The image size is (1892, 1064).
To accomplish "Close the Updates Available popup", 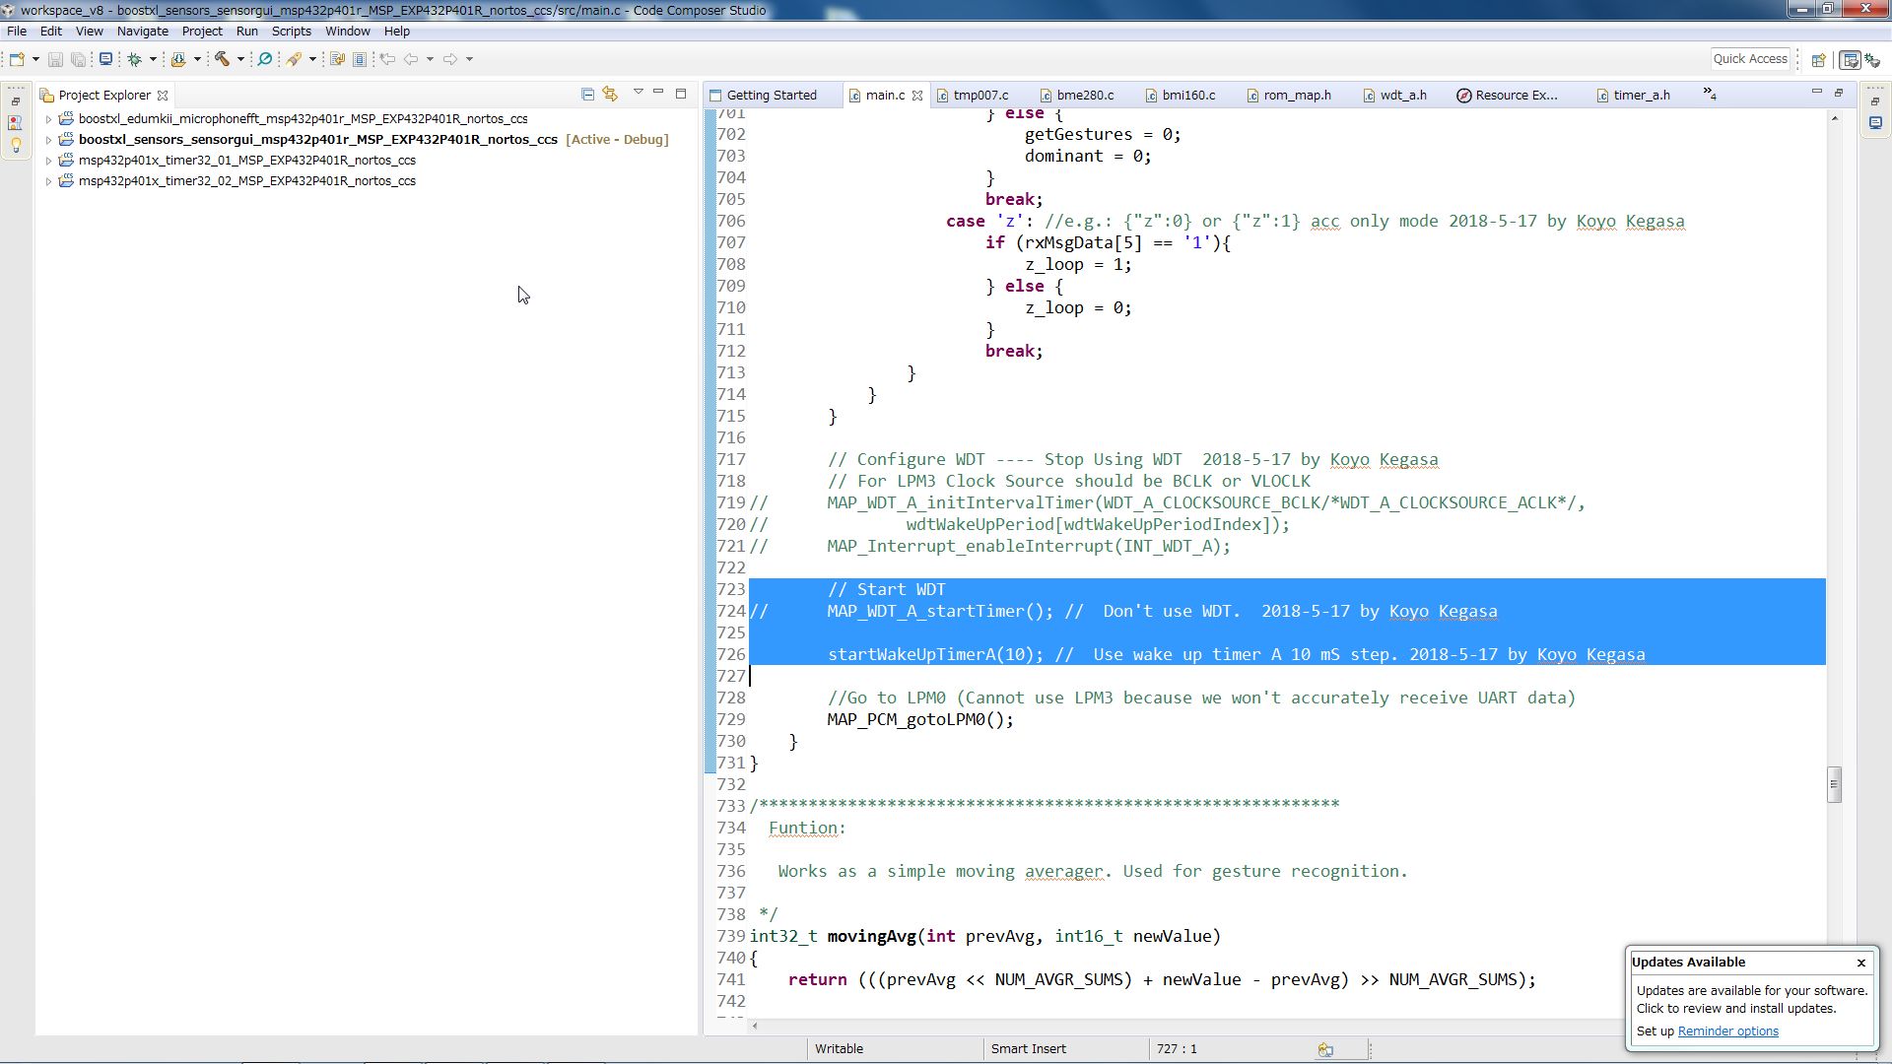I will click(1860, 963).
